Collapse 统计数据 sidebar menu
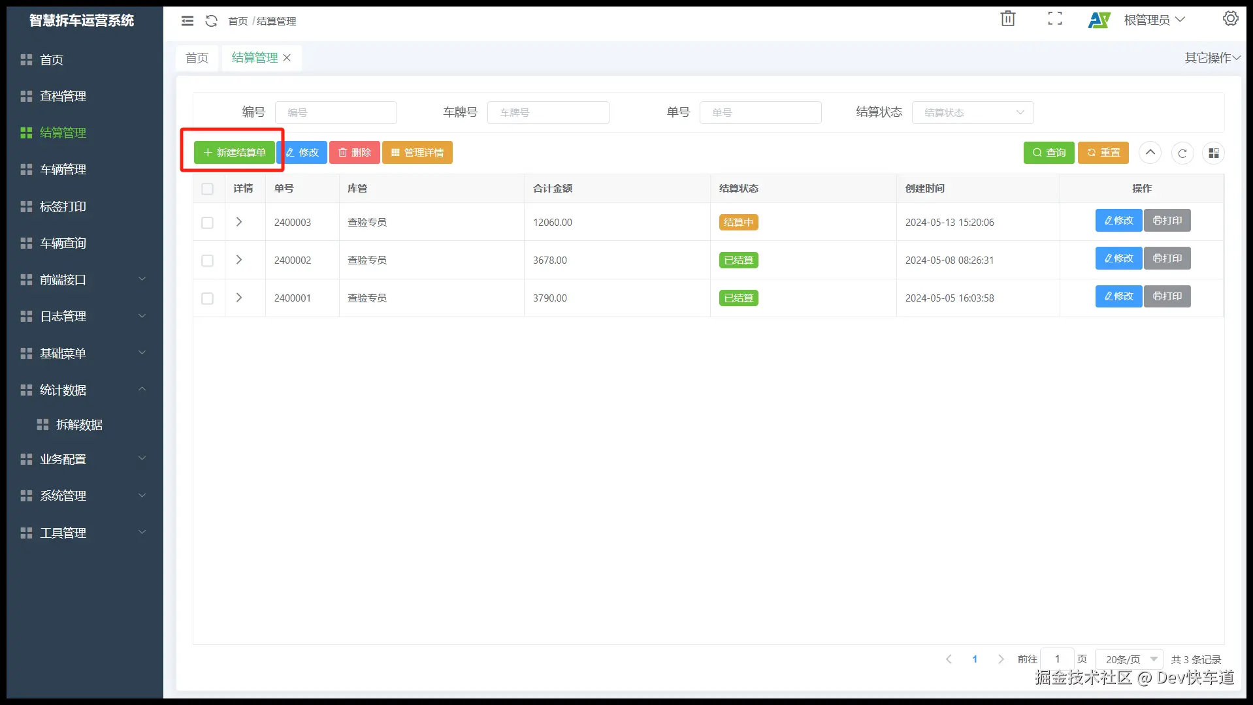 pos(85,390)
